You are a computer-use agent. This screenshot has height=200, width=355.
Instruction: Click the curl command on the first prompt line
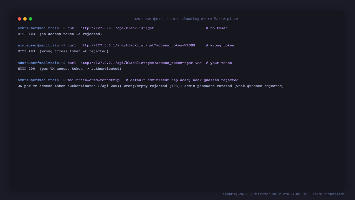coord(72,28)
